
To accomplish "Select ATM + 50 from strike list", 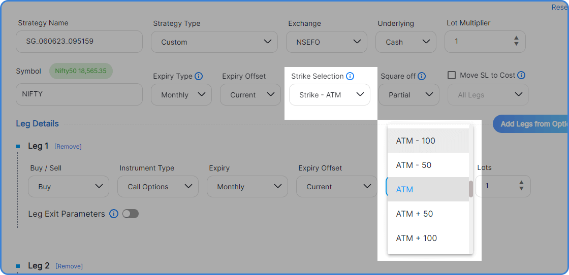I will coord(428,214).
